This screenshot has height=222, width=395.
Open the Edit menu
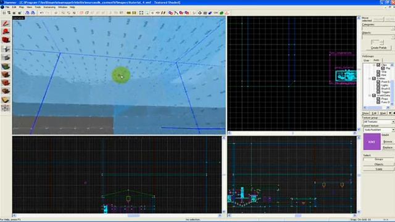tap(14, 7)
